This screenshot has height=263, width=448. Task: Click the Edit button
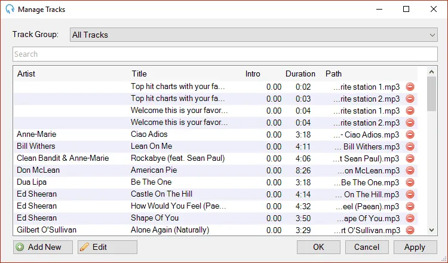(108, 247)
